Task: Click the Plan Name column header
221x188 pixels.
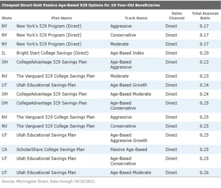Action: pyautogui.click(x=61, y=18)
